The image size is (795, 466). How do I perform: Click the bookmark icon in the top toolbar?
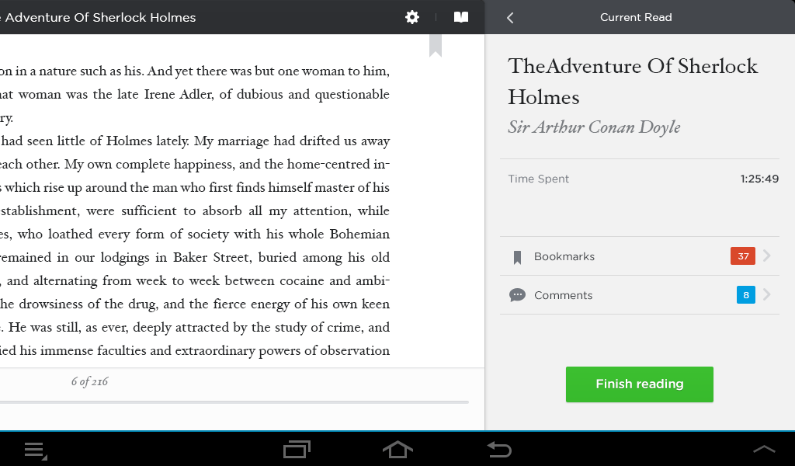(461, 17)
